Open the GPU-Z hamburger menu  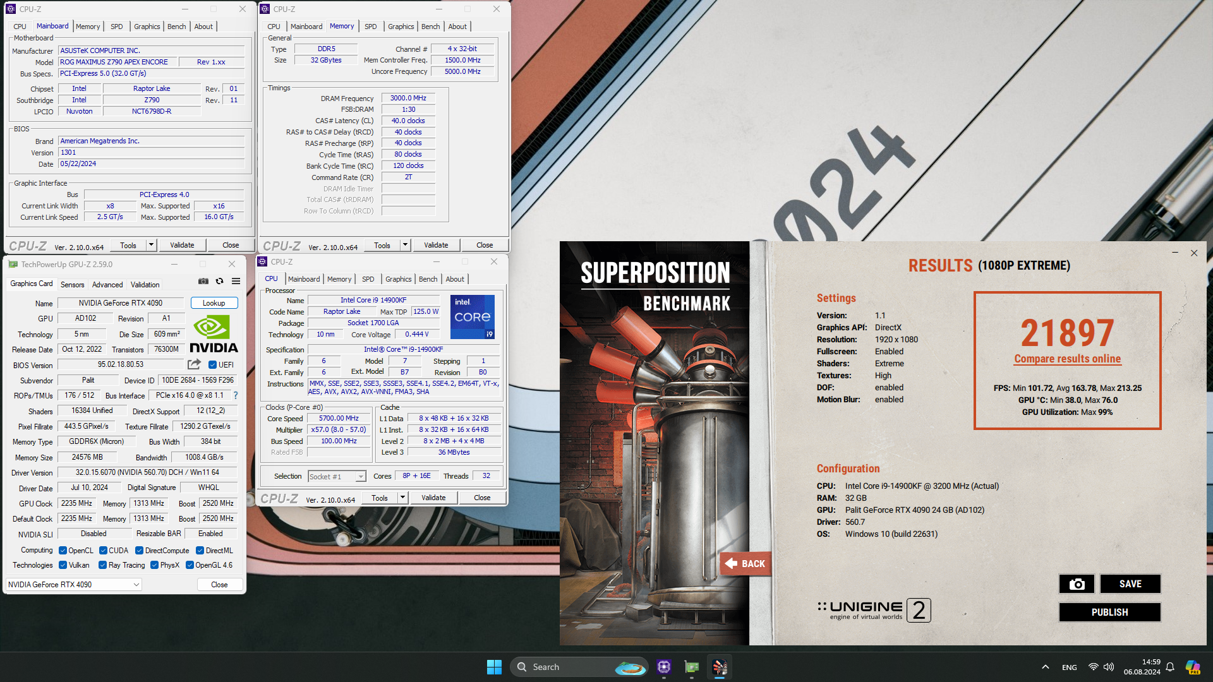pyautogui.click(x=236, y=282)
